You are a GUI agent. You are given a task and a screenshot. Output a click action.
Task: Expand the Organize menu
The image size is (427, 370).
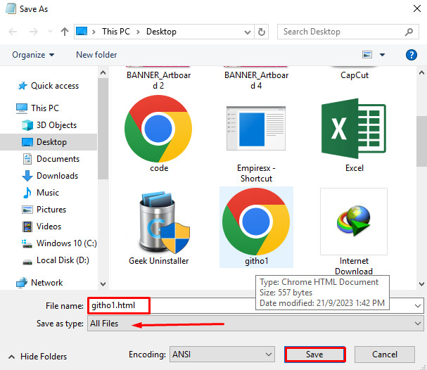(33, 55)
